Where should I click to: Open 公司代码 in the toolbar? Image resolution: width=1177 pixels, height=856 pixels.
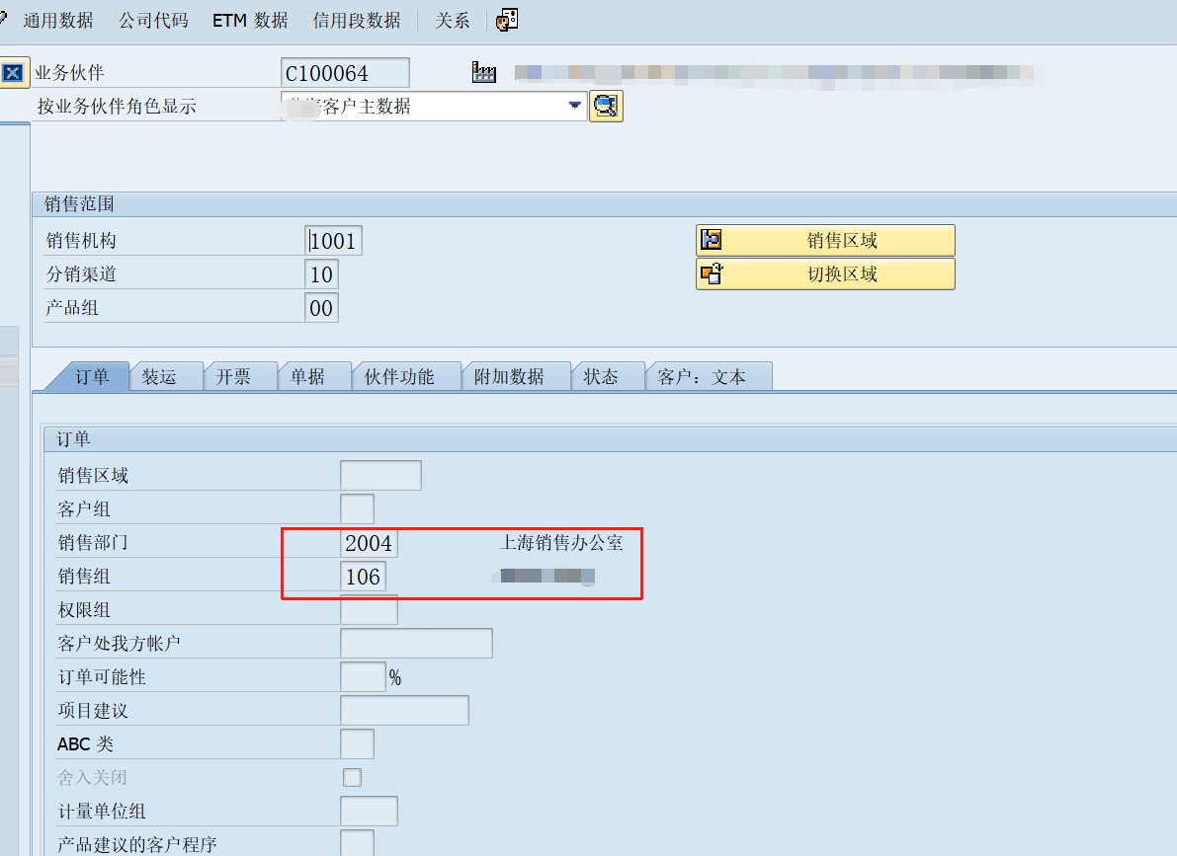tap(153, 21)
